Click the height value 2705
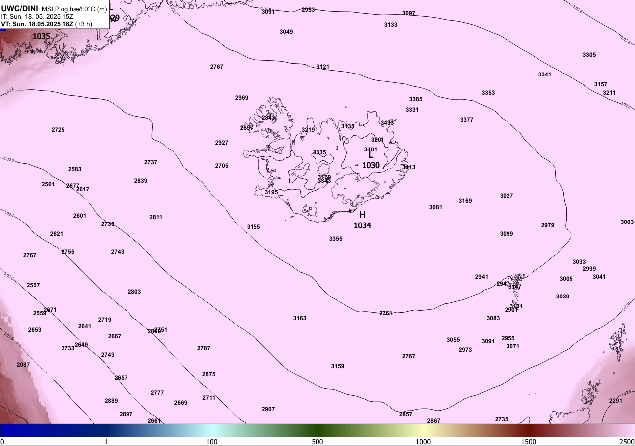The height and width of the screenshot is (446, 635). 222,166
